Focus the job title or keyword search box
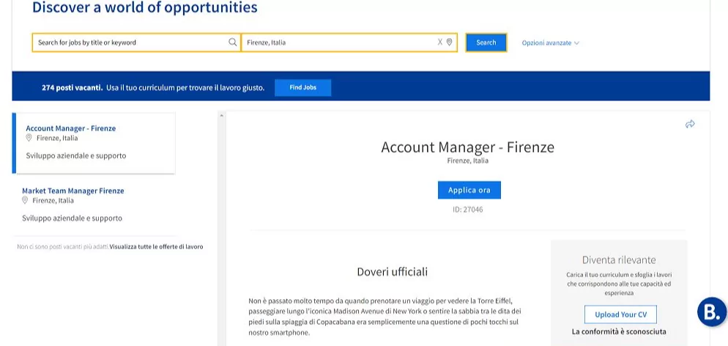This screenshot has height=346, width=728. [x=130, y=43]
